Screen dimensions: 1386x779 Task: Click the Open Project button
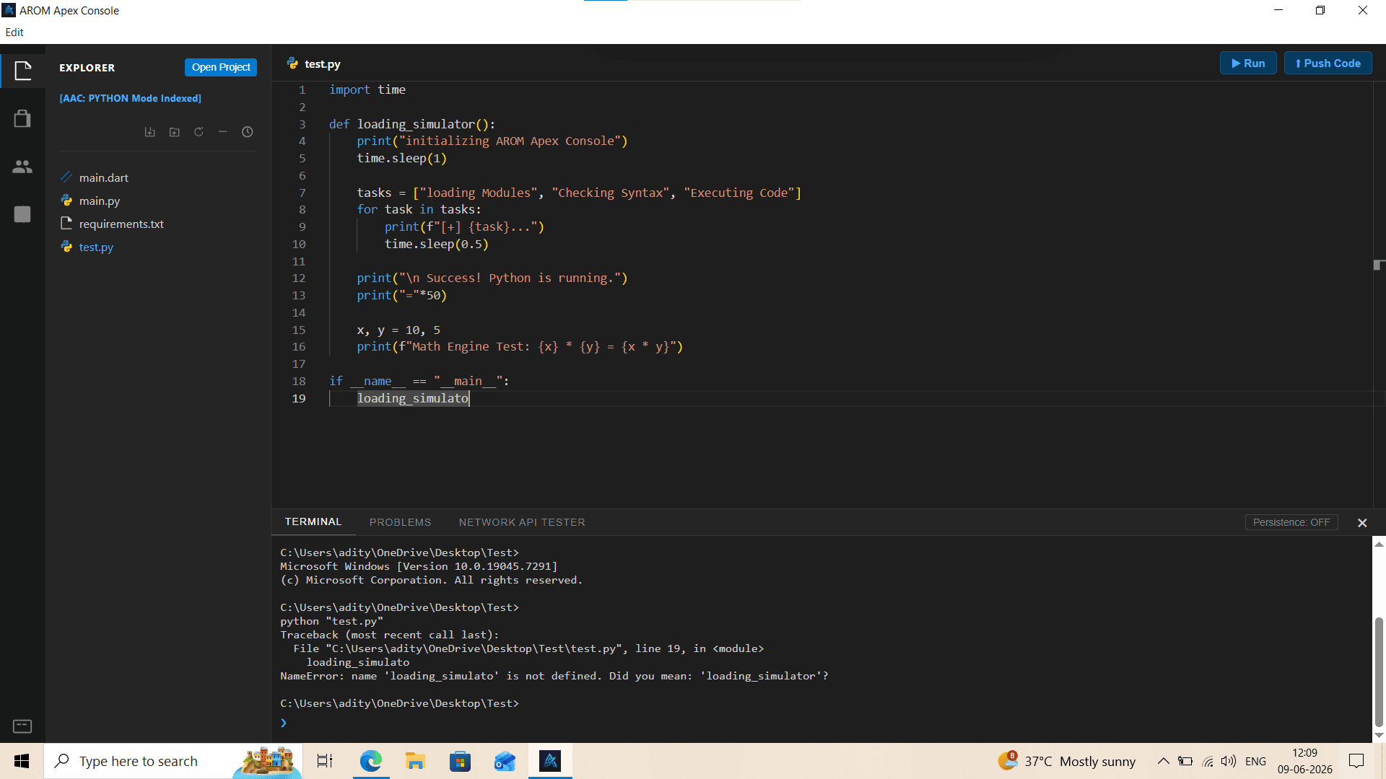coord(221,67)
